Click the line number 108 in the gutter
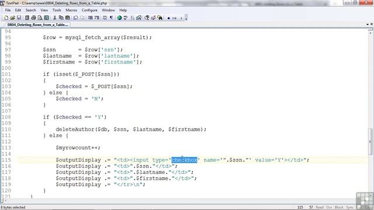 [6, 117]
